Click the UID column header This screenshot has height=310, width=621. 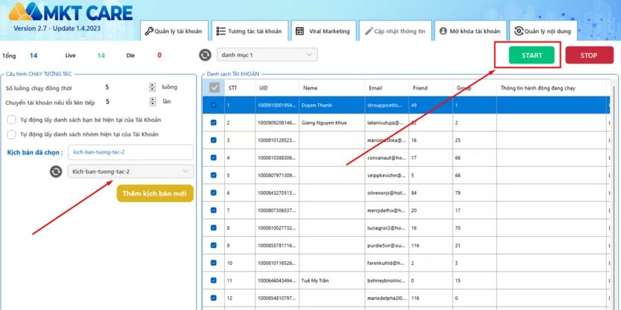(x=277, y=88)
